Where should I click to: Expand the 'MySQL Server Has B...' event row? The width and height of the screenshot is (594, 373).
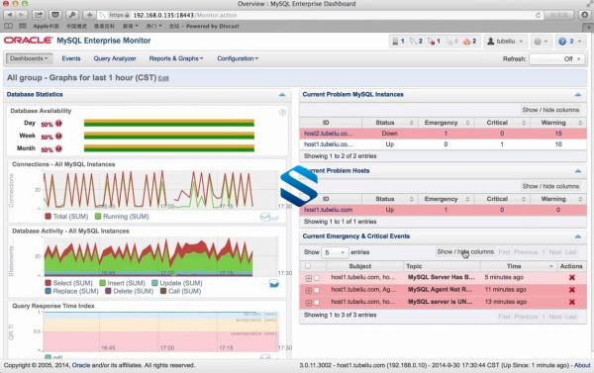tap(308, 278)
